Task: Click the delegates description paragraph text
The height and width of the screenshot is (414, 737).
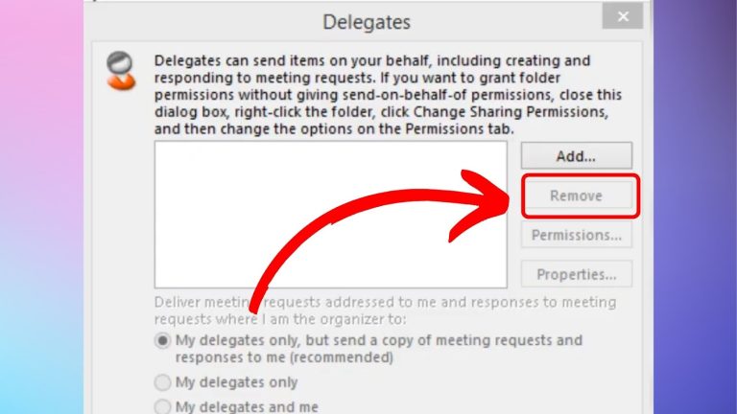Action: [x=388, y=95]
